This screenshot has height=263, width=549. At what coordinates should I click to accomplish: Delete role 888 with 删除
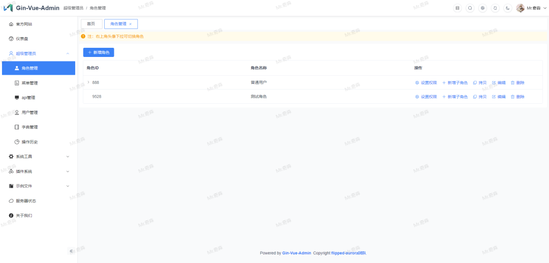pos(517,82)
